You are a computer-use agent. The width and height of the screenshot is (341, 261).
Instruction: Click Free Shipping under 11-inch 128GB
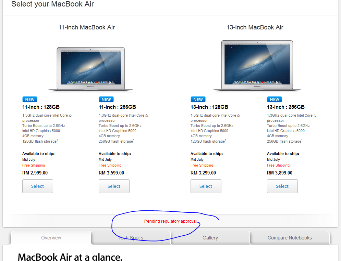click(x=34, y=165)
